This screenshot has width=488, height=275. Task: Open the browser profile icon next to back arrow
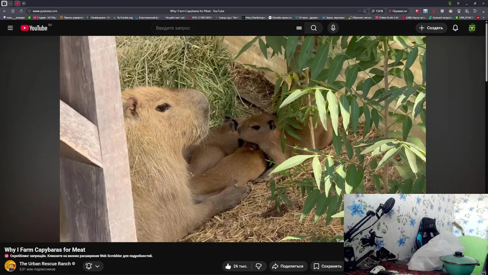(13, 11)
